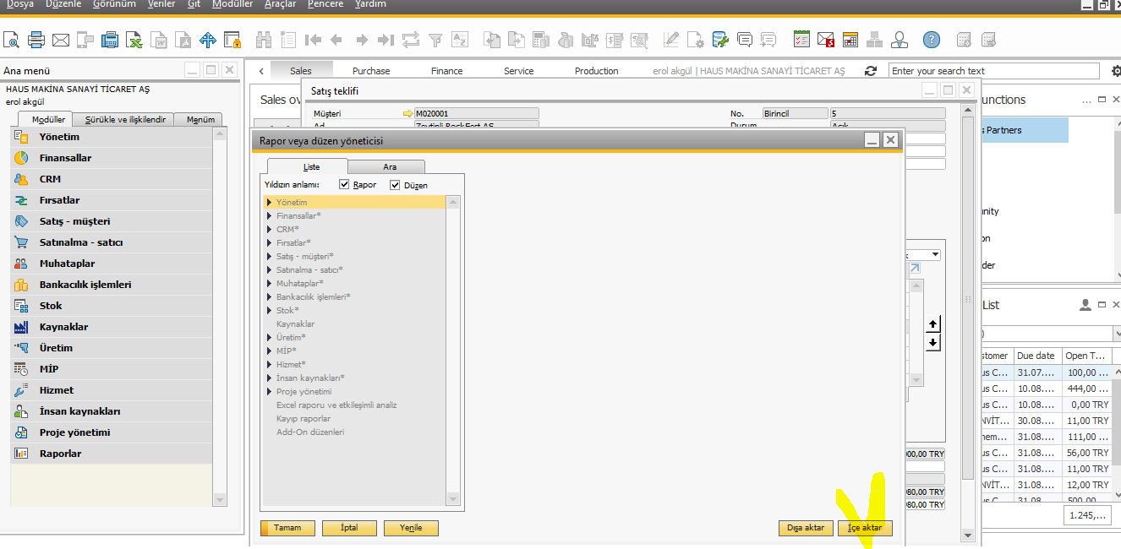Click the İçe aktar button

pyautogui.click(x=864, y=528)
